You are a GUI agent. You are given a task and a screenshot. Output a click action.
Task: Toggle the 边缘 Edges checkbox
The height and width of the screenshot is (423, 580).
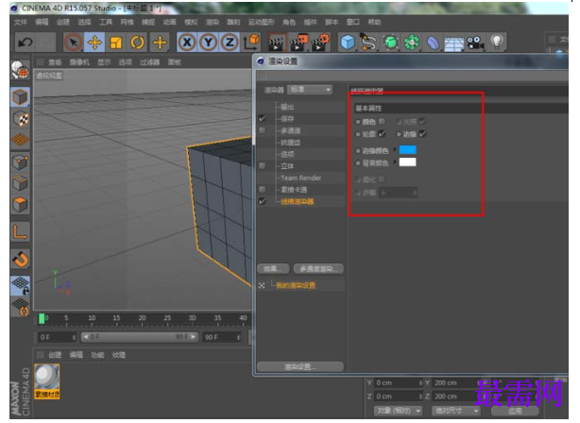pos(422,134)
